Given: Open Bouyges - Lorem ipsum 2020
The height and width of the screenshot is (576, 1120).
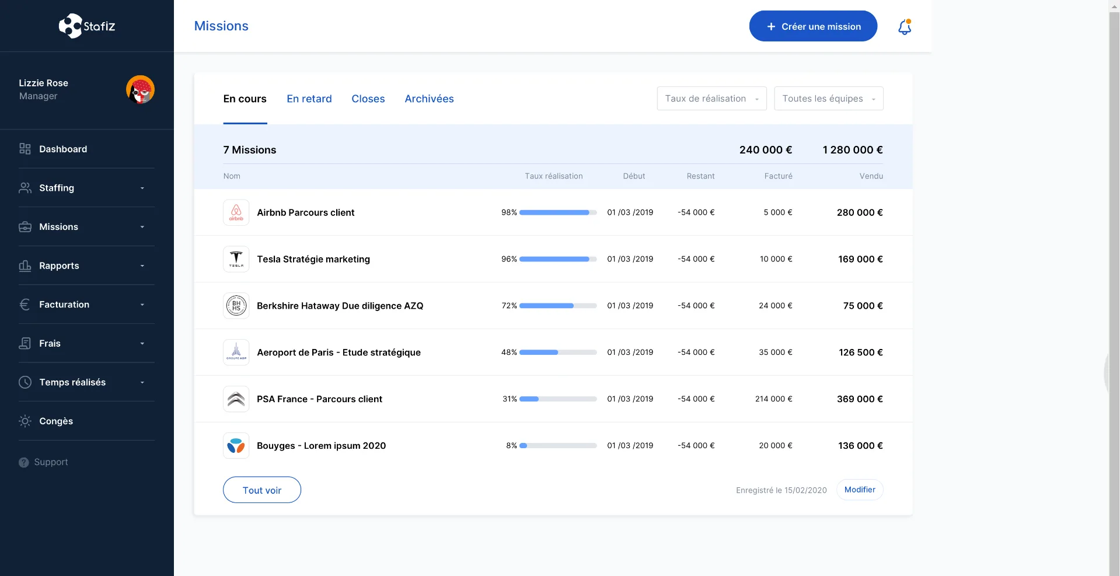Looking at the screenshot, I should pyautogui.click(x=321, y=446).
